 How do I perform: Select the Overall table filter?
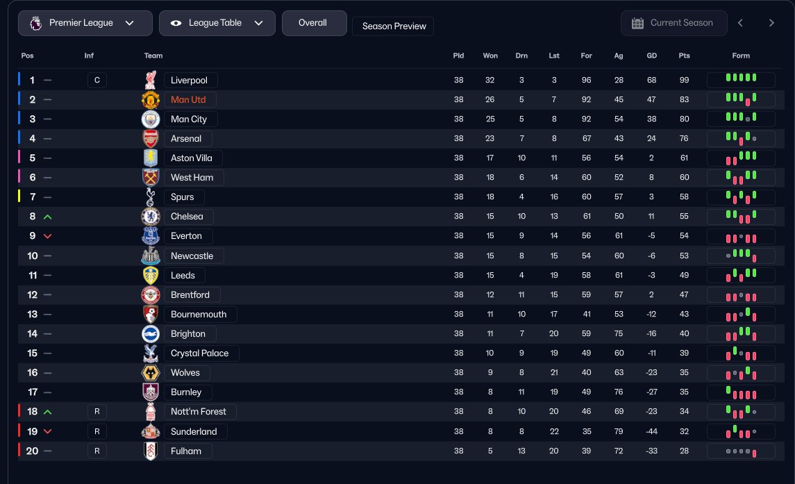pos(313,23)
